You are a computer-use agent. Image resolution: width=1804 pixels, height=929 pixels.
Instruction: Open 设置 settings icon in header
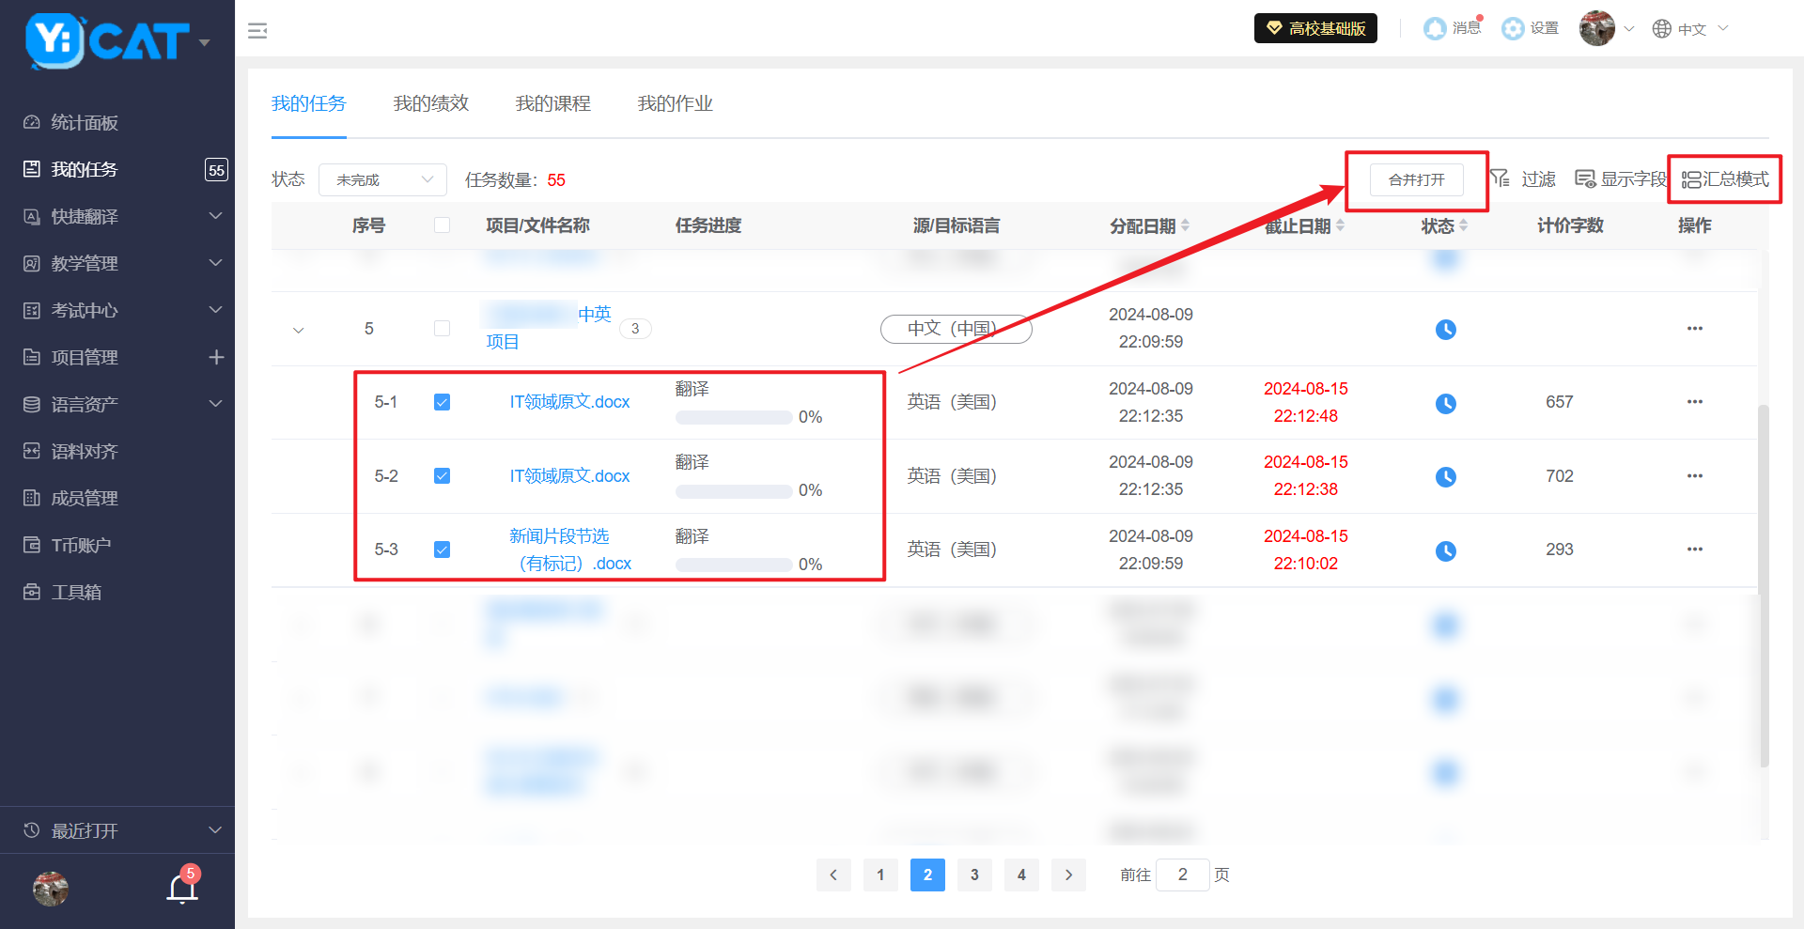[1513, 29]
